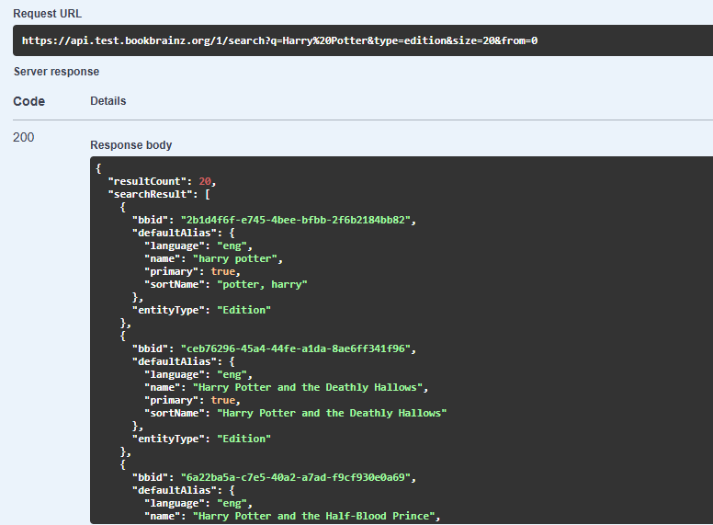Click the 200 status code
The image size is (713, 525).
point(24,138)
